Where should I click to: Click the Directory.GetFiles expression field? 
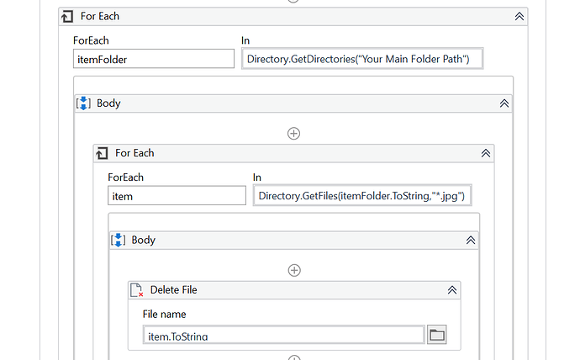[361, 196]
